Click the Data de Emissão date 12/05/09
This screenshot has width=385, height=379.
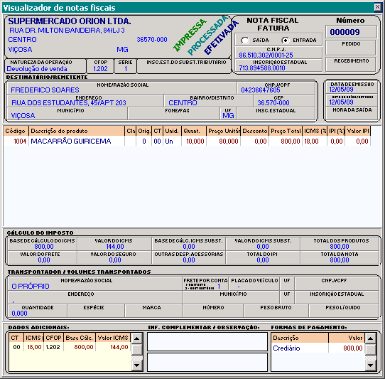point(341,90)
